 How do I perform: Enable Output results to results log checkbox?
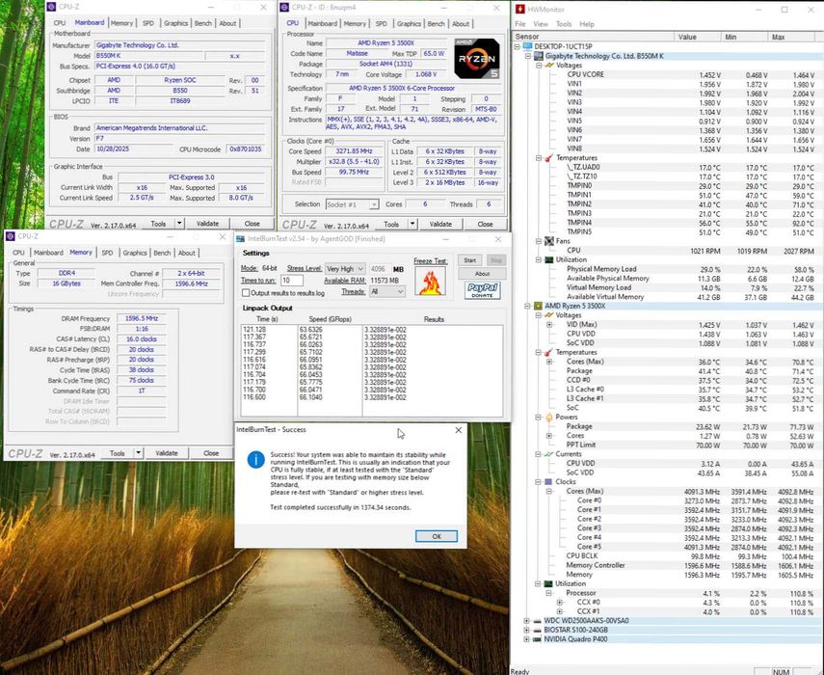pyautogui.click(x=246, y=293)
